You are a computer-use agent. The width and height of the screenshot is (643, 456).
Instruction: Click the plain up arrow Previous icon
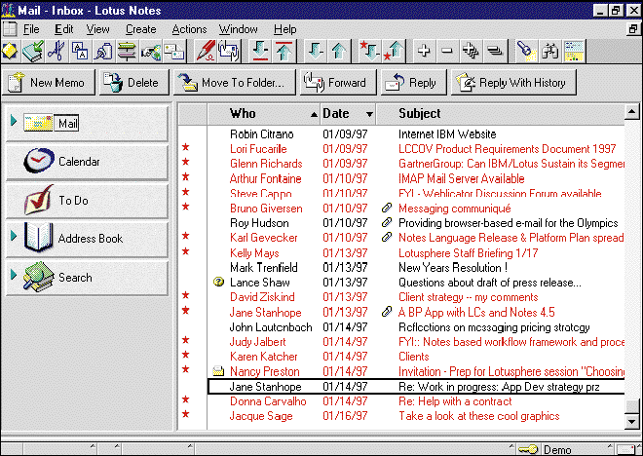[339, 52]
